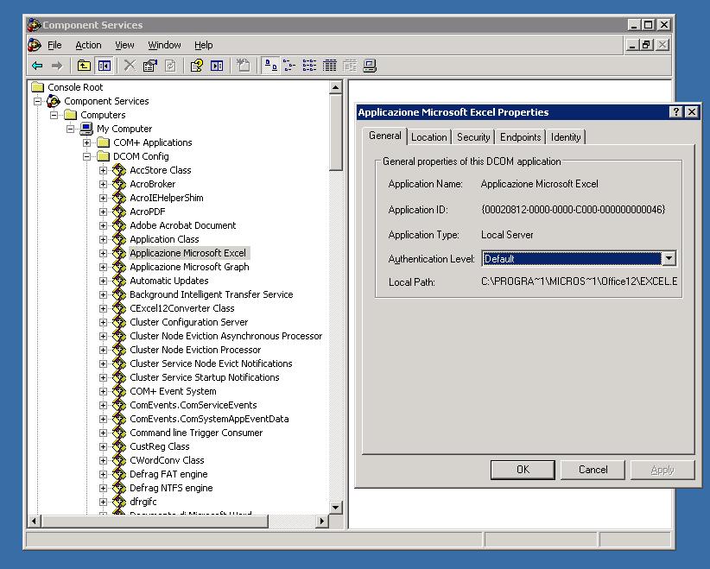Switch to the Endpoints tab
The width and height of the screenshot is (710, 569).
(520, 137)
